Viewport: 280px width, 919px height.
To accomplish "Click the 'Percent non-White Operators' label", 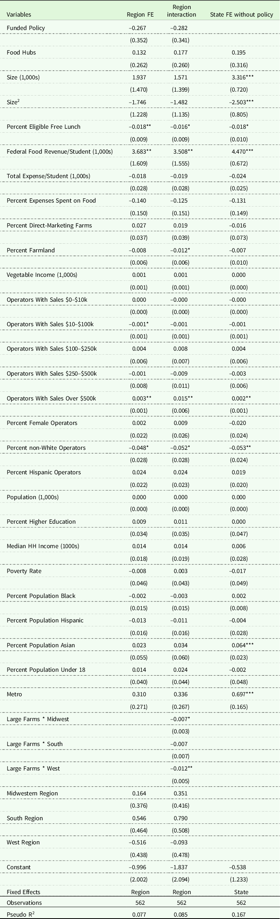I will click(x=46, y=448).
